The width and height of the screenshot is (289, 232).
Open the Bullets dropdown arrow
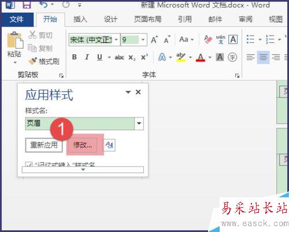(x=260, y=39)
